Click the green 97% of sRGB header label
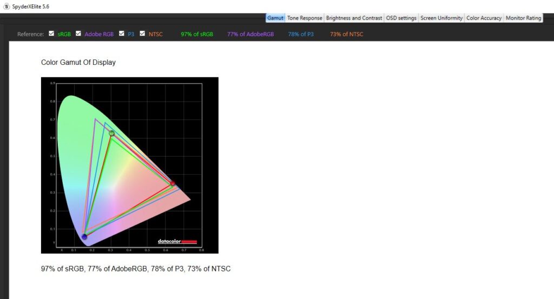Screen dimensions: 554x299 [x=197, y=34]
